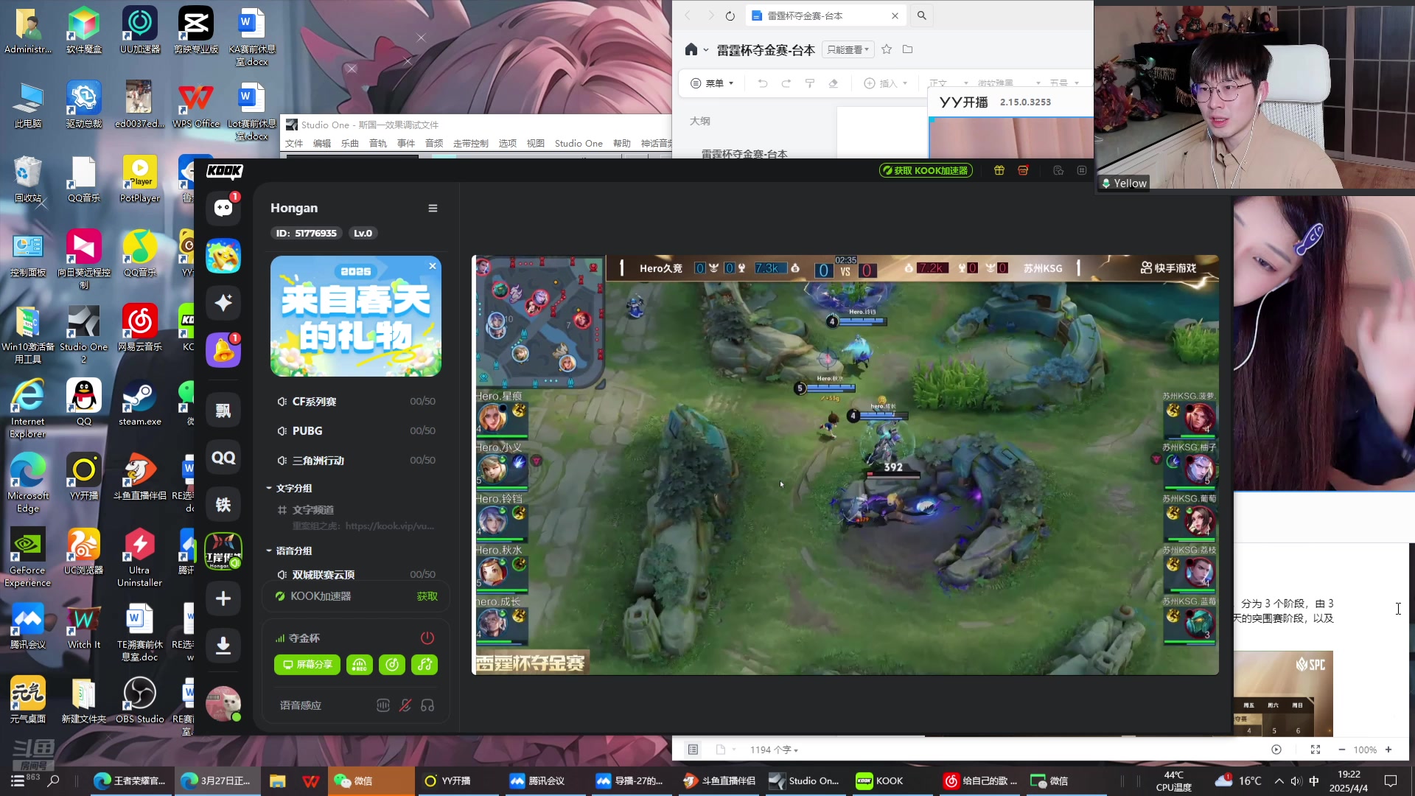Image resolution: width=1415 pixels, height=796 pixels.
Task: Click the green REC recording button
Action: coord(360,665)
